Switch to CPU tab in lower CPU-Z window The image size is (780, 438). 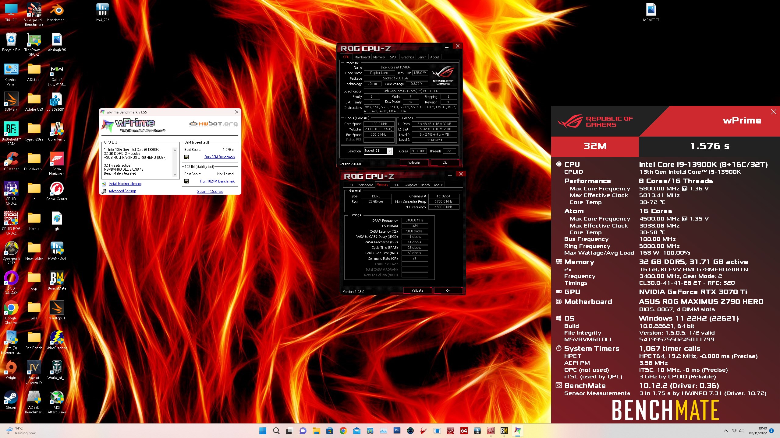pyautogui.click(x=349, y=185)
